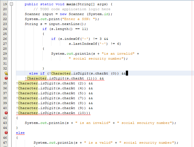Click the " is a valid" string on line 47
This screenshot has height=147, width=194.
[x=98, y=143]
